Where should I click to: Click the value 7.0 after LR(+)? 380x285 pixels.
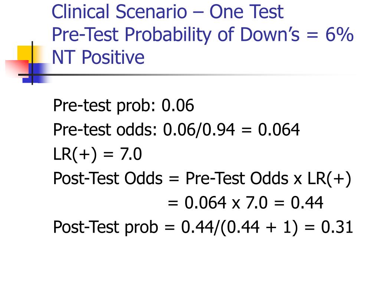tap(131, 154)
